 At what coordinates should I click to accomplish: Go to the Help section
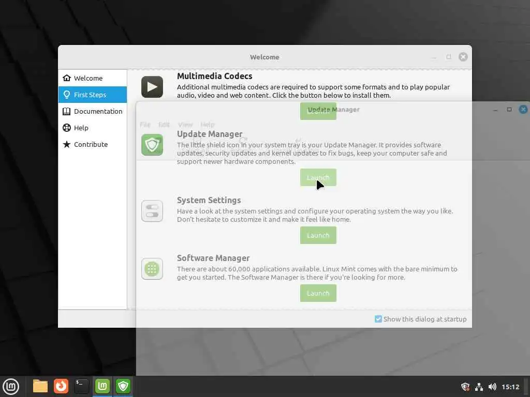(92, 128)
